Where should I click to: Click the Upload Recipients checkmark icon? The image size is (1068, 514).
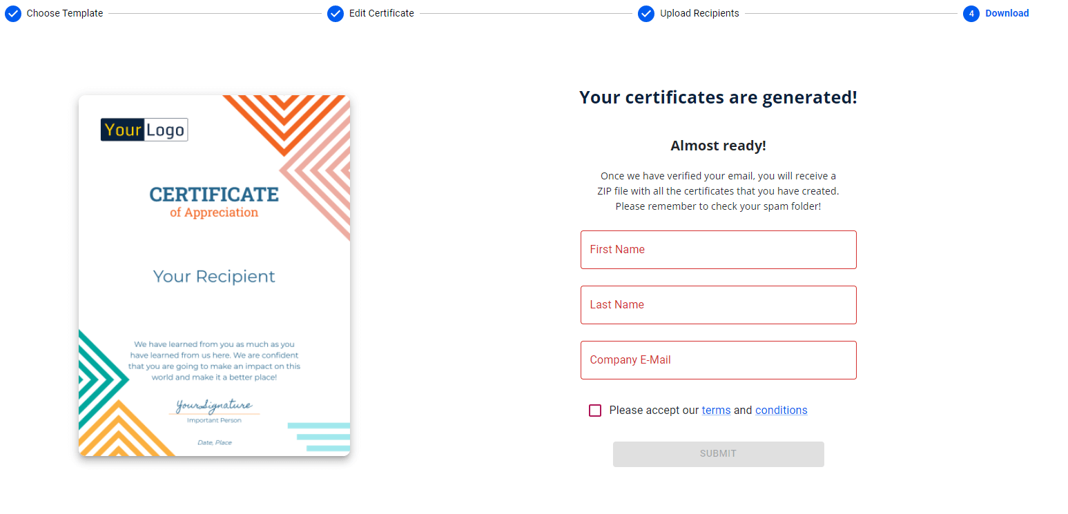(646, 13)
